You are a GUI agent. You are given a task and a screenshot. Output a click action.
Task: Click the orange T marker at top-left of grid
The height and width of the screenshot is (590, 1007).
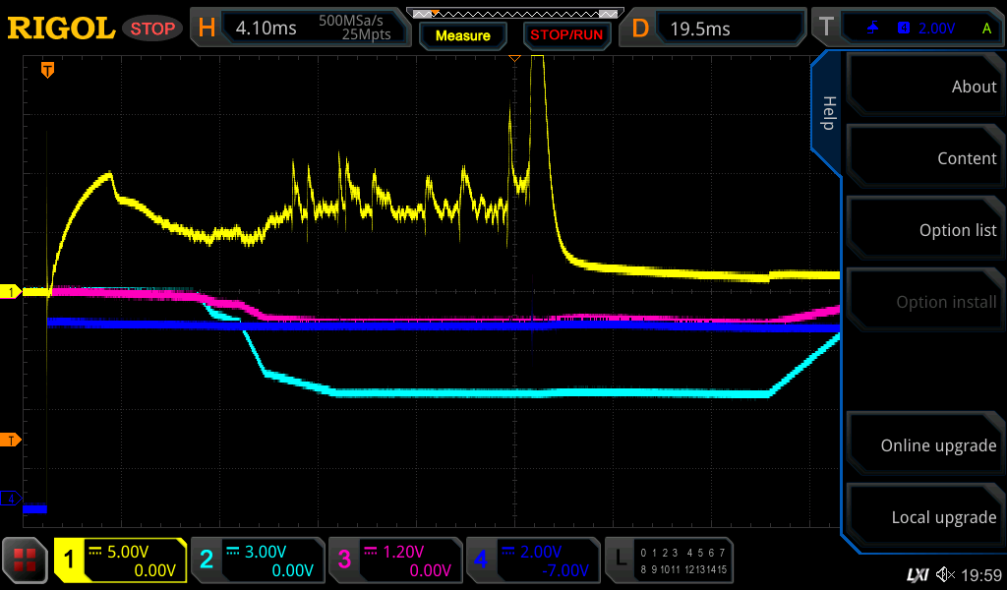(47, 70)
